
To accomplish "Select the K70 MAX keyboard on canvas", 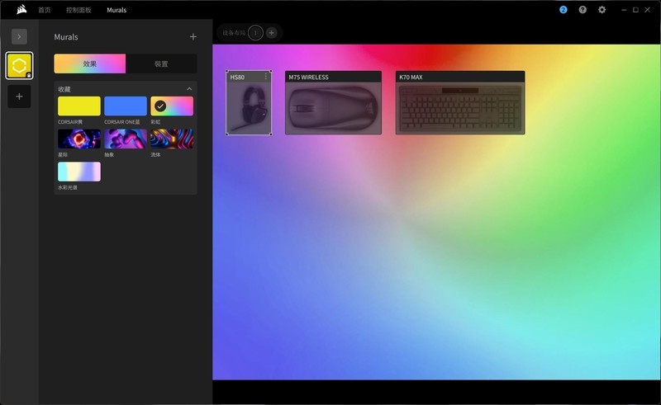I will point(459,108).
